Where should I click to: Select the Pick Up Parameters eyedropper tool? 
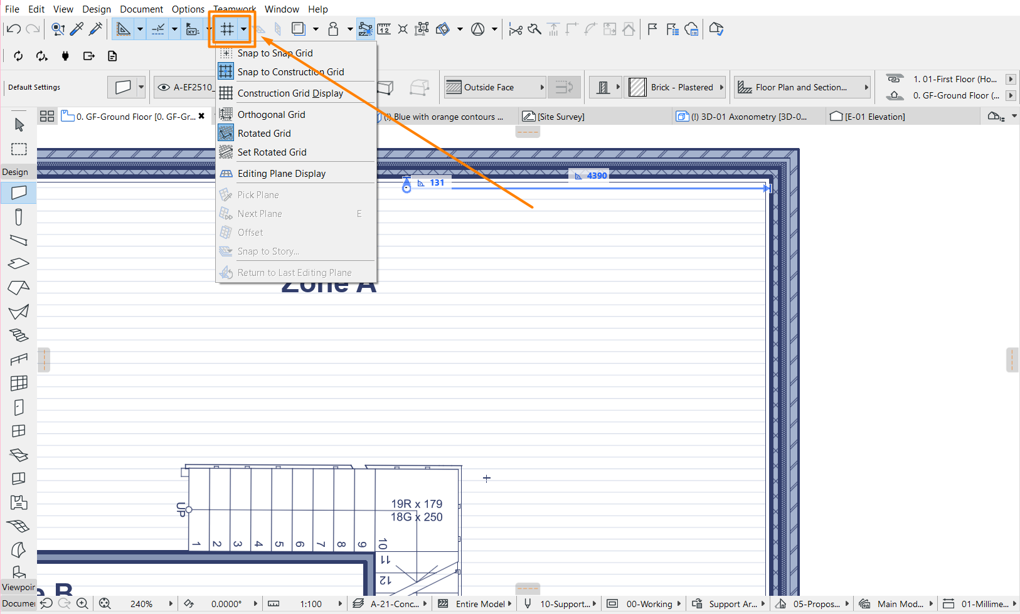click(x=77, y=29)
